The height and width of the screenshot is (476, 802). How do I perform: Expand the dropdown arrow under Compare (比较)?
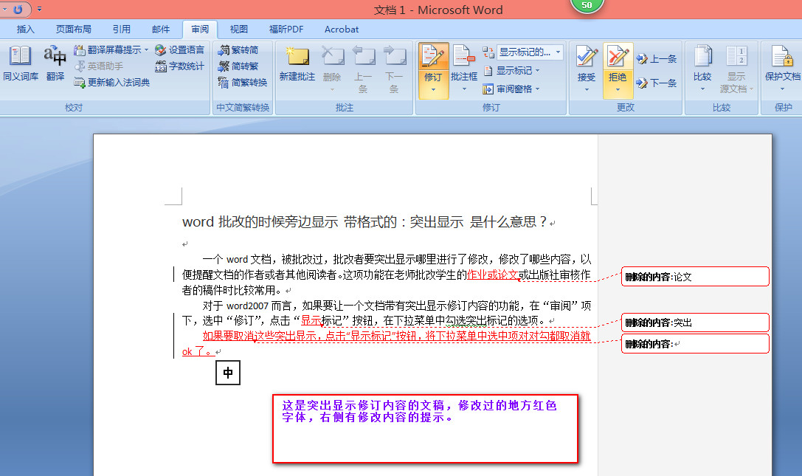click(702, 89)
